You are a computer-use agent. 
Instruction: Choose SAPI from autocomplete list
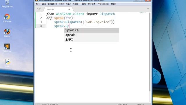click(x=92, y=40)
